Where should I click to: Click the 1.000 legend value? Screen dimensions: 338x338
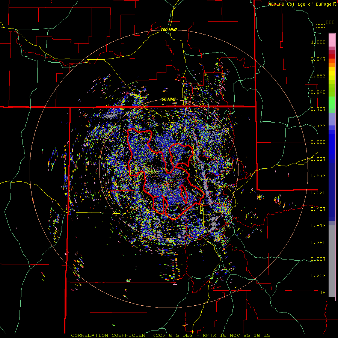pyautogui.click(x=318, y=42)
